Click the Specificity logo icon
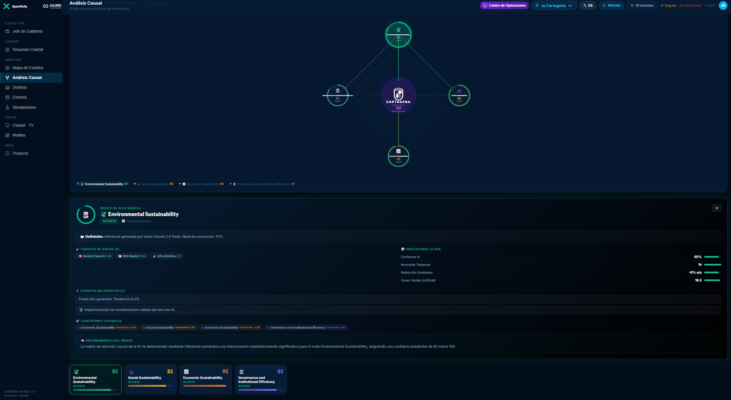 (x=6, y=6)
